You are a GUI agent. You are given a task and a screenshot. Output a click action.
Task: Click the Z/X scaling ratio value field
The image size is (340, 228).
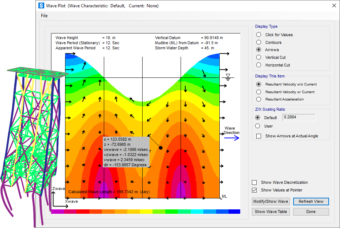299,118
